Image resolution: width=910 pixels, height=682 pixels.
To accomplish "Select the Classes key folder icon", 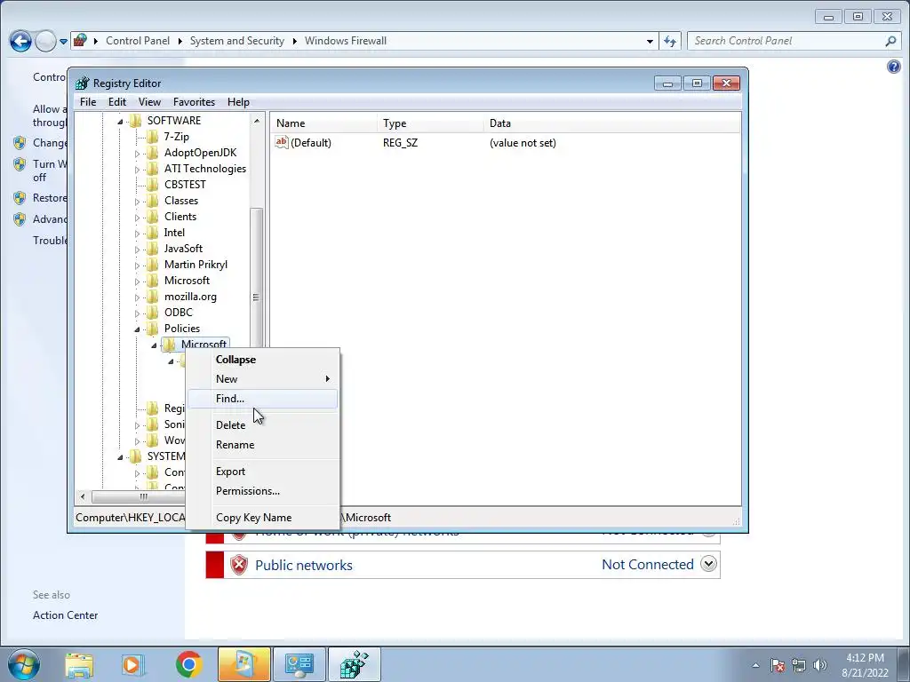I will coord(153,201).
